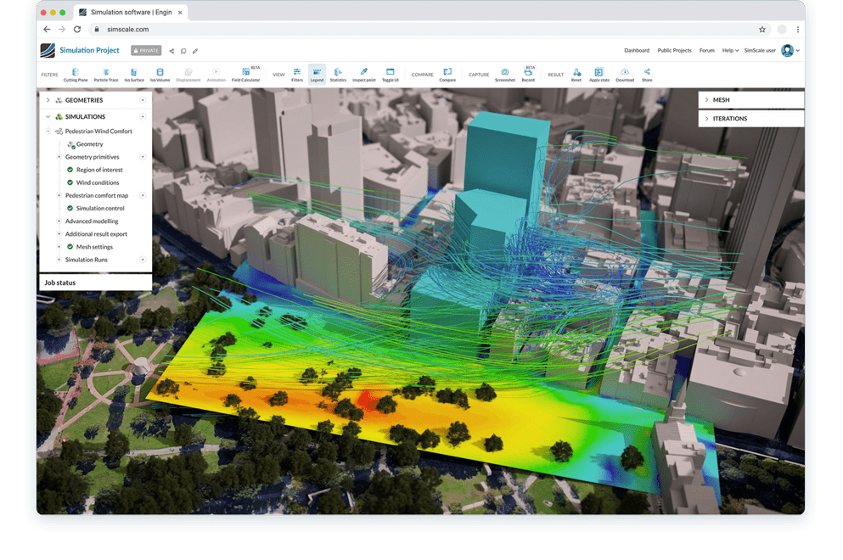Start a viewport Record
This screenshot has width=843, height=560.
[x=528, y=74]
